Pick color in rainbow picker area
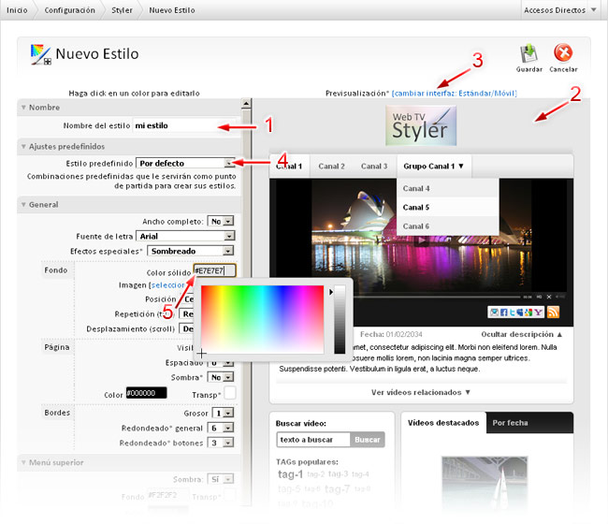This screenshot has height=524, width=608. tap(262, 320)
